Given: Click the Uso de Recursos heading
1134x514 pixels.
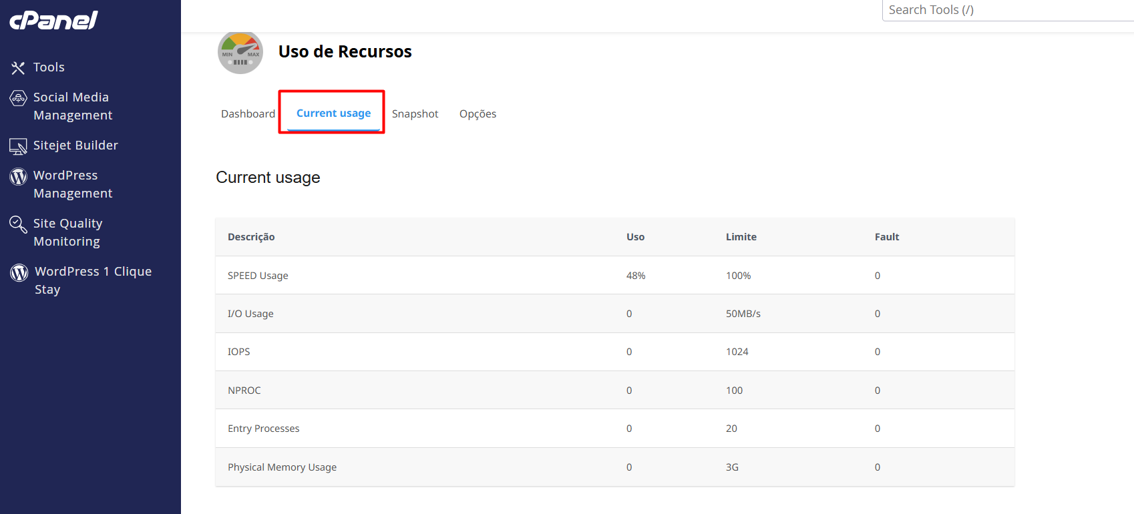Looking at the screenshot, I should (x=345, y=51).
